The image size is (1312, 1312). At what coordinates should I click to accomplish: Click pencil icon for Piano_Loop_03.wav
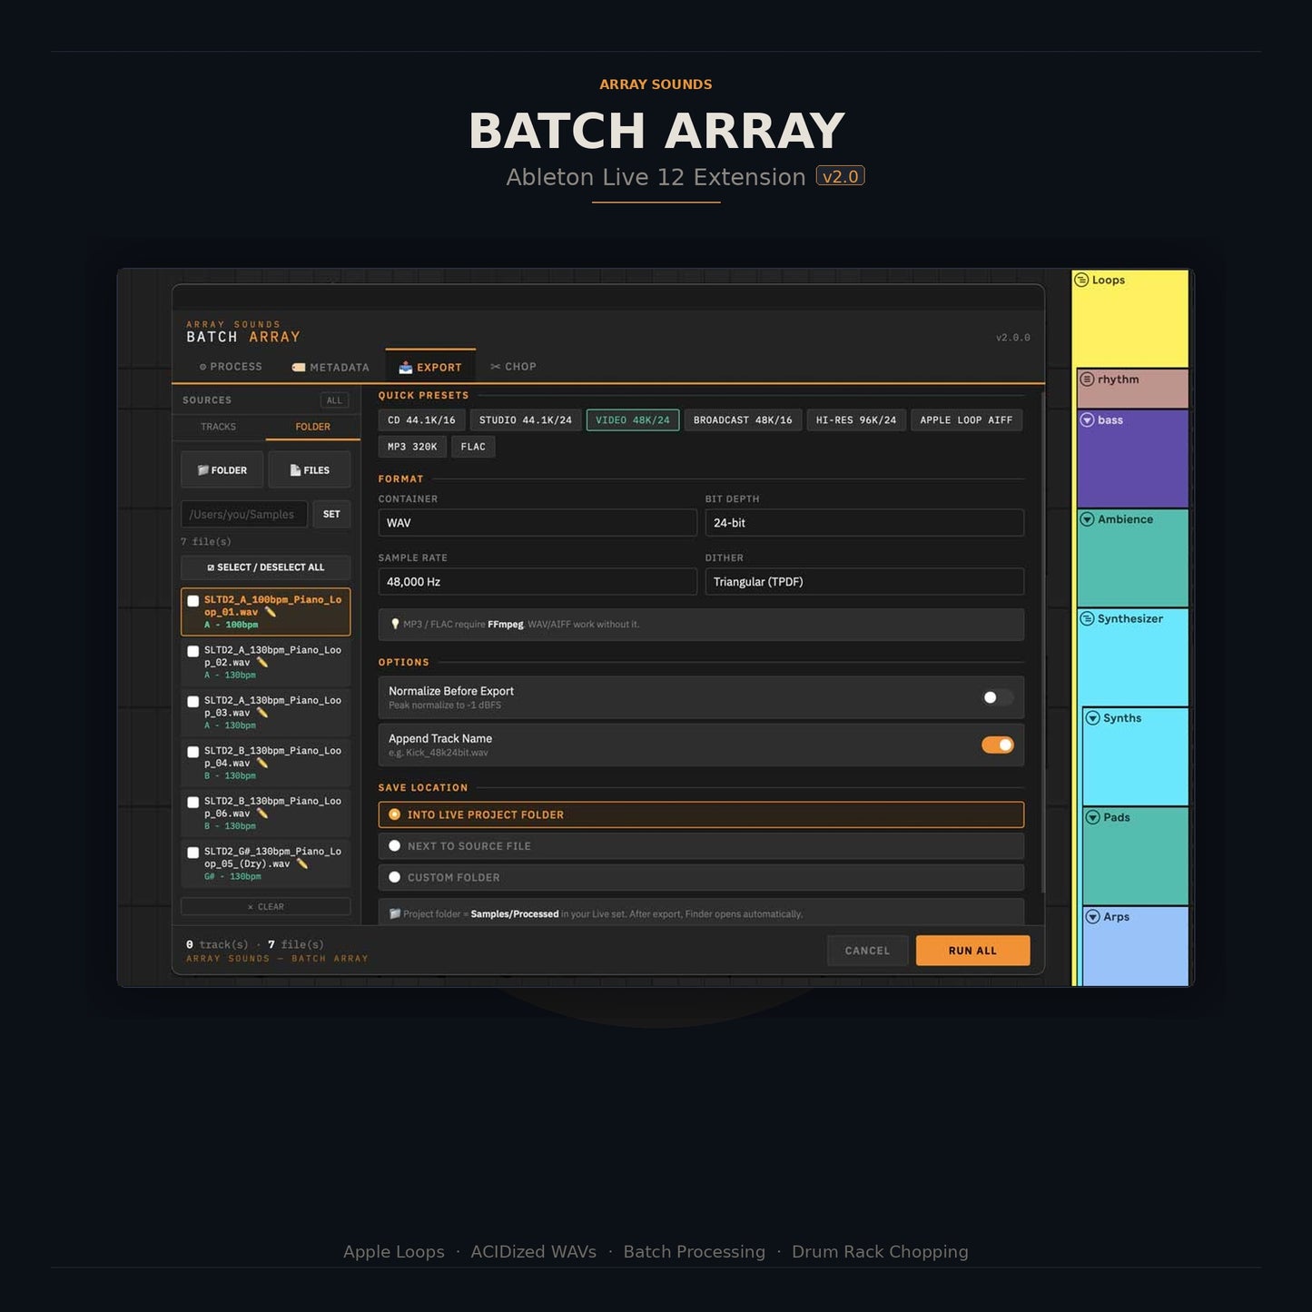click(x=262, y=713)
